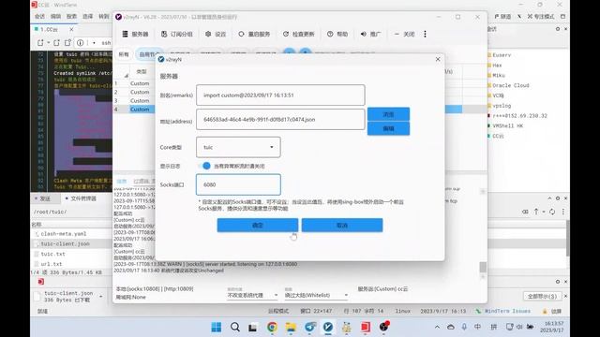The image size is (600, 337).
Task: Open the Euserv session in WindTerm list
Action: pyautogui.click(x=502, y=55)
